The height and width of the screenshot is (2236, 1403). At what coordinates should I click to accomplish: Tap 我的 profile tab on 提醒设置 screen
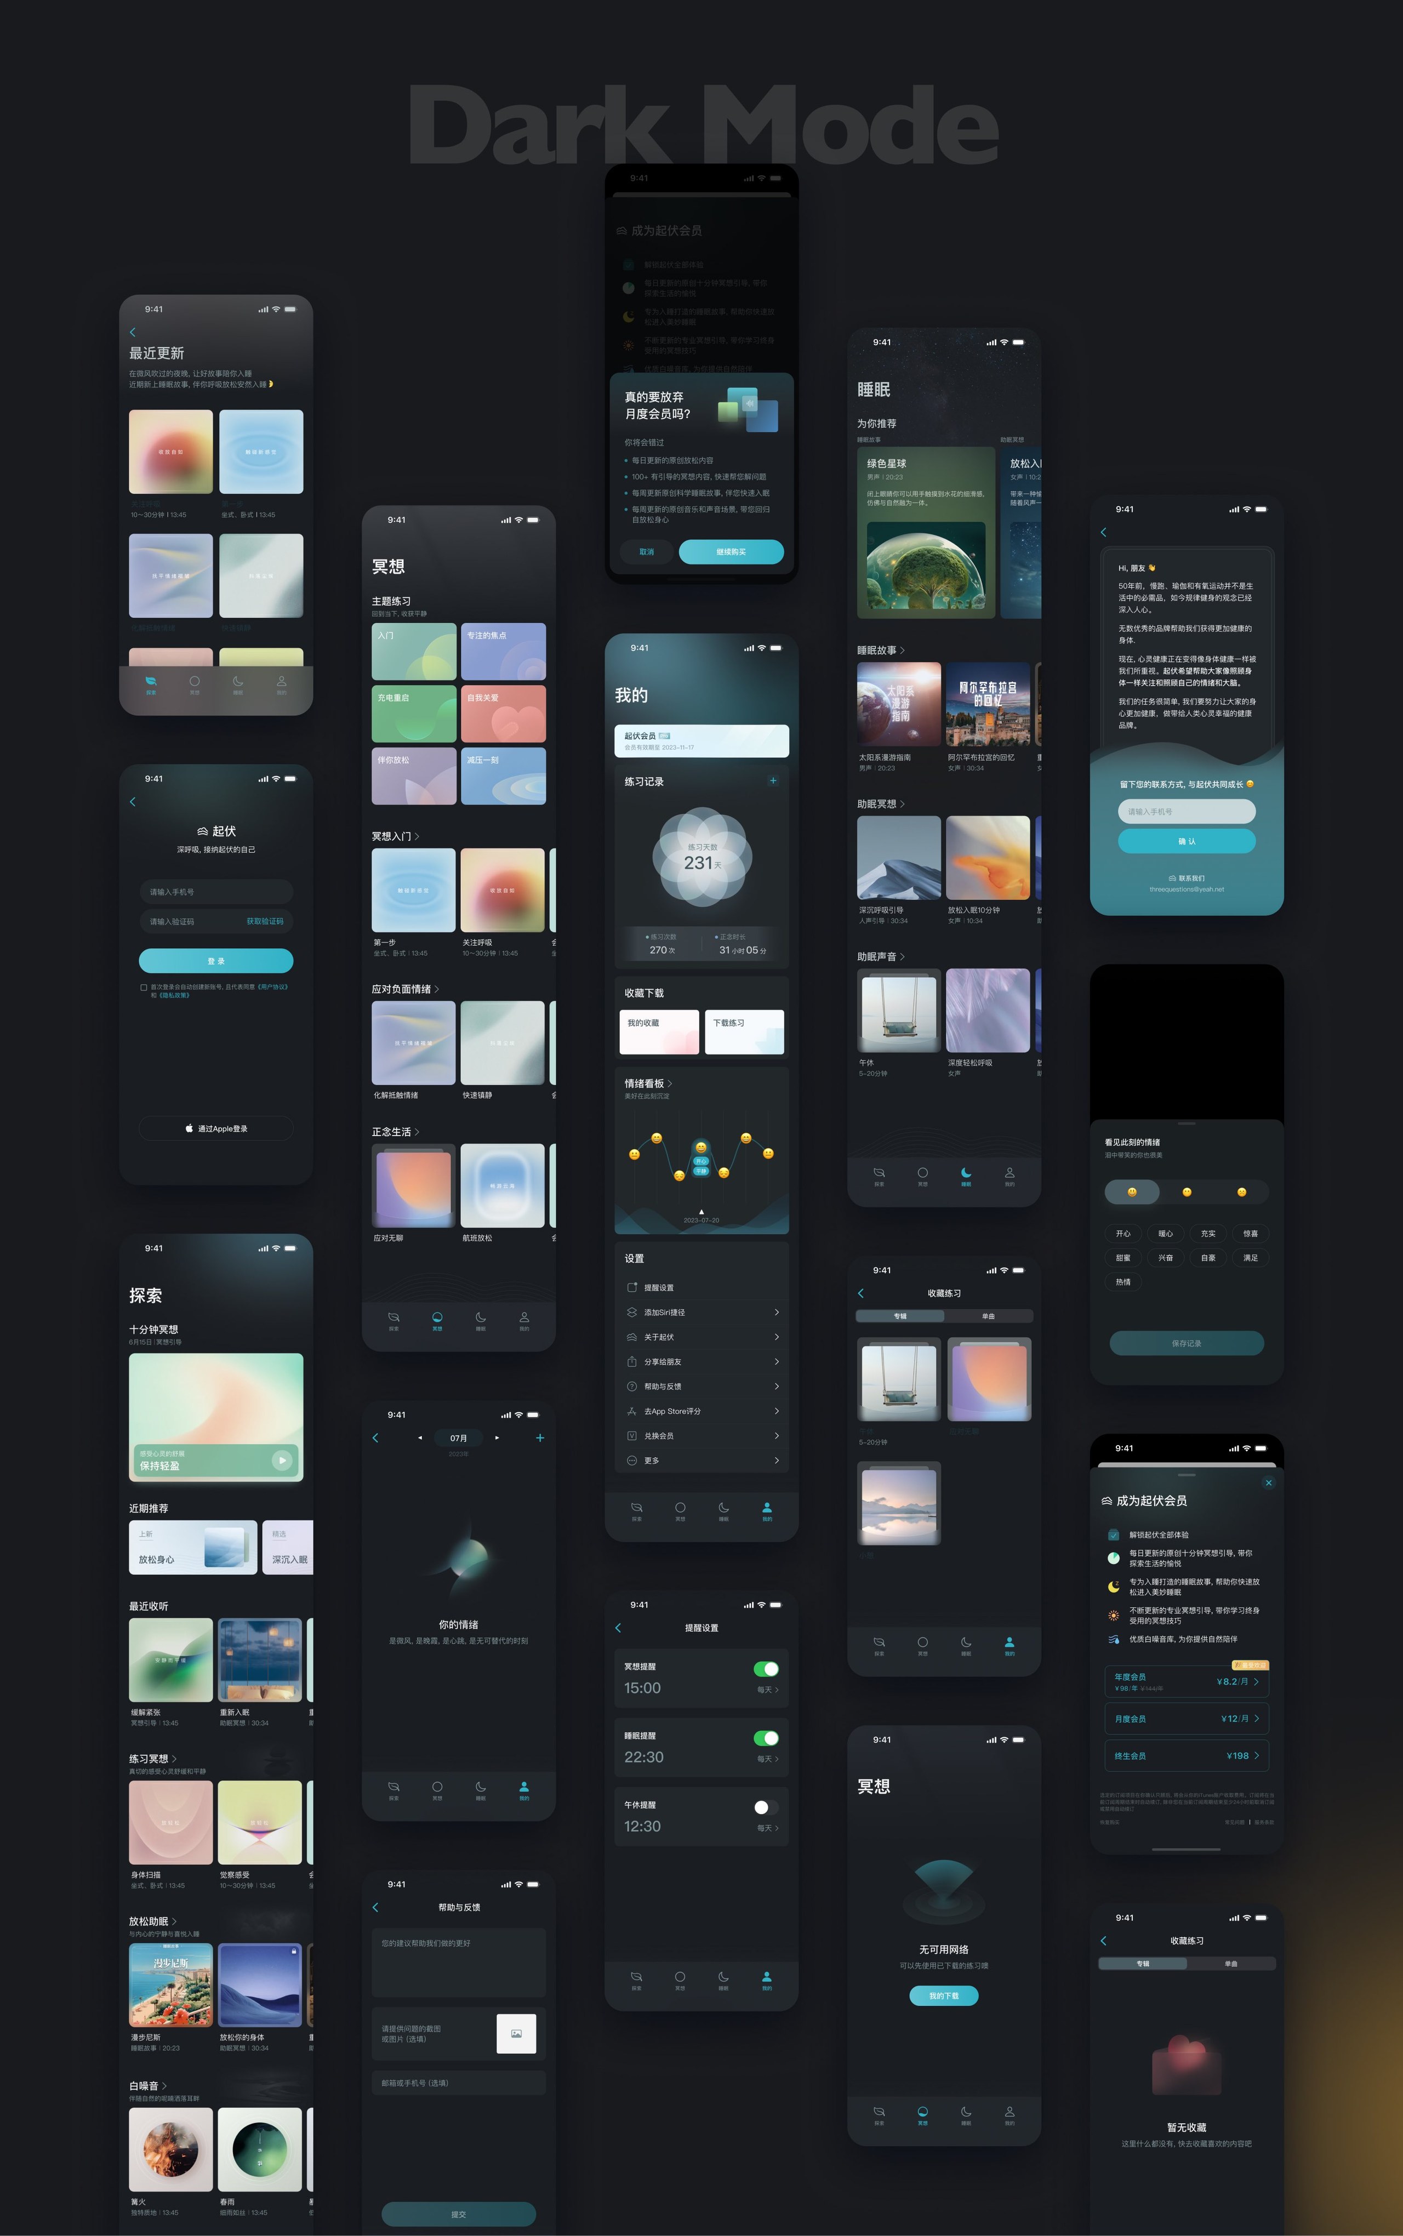coord(767,1980)
